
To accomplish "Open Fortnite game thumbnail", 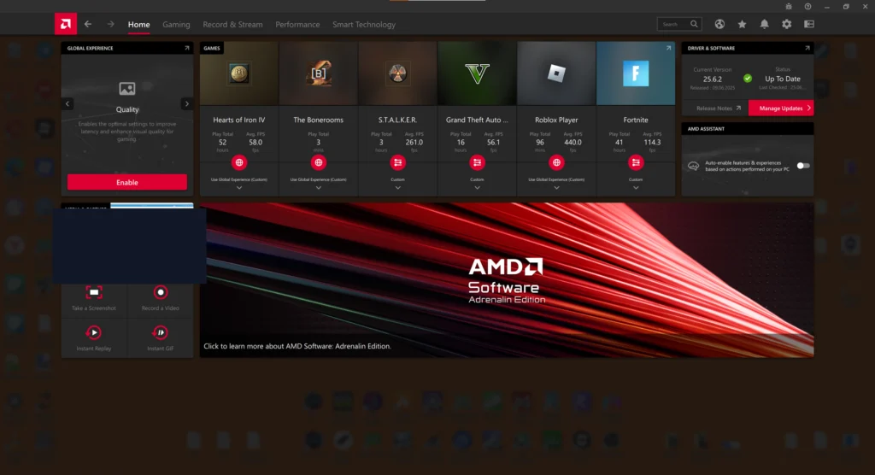I will (x=636, y=73).
